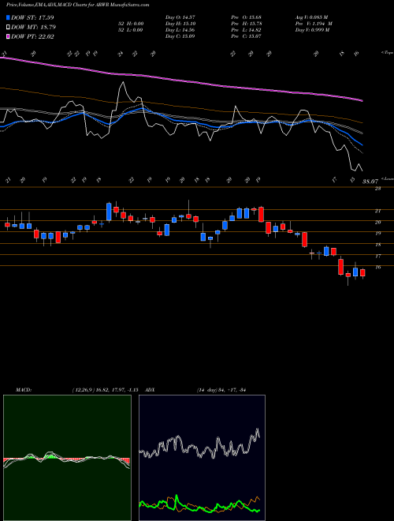Click the last red candlestick on the right
394x521 pixels.
tap(362, 273)
